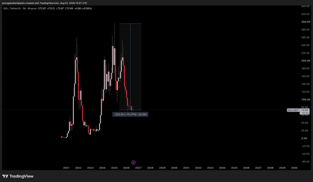Image resolution: width=313 pixels, height=182 pixels.
Task: Click the 2021 time axis label
Action: pyautogui.click(x=66, y=168)
